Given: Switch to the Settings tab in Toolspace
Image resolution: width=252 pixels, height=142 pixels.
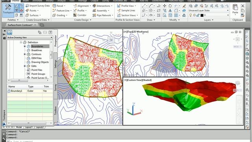Looking at the screenshot, I should tap(56, 64).
